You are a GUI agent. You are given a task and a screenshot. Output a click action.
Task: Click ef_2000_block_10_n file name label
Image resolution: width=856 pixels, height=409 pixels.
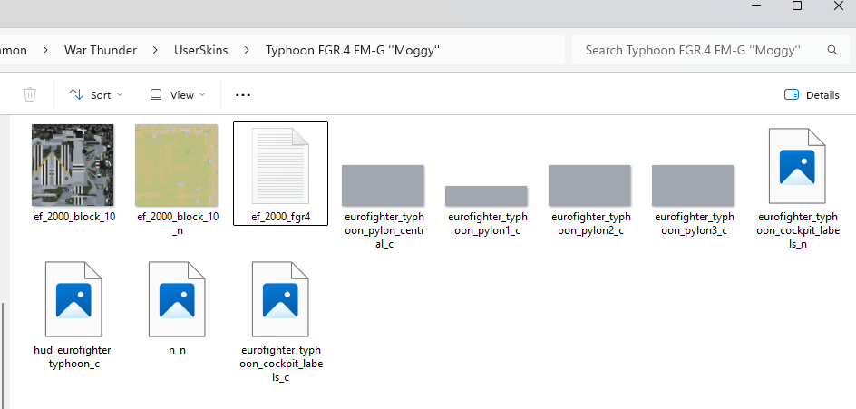click(178, 223)
